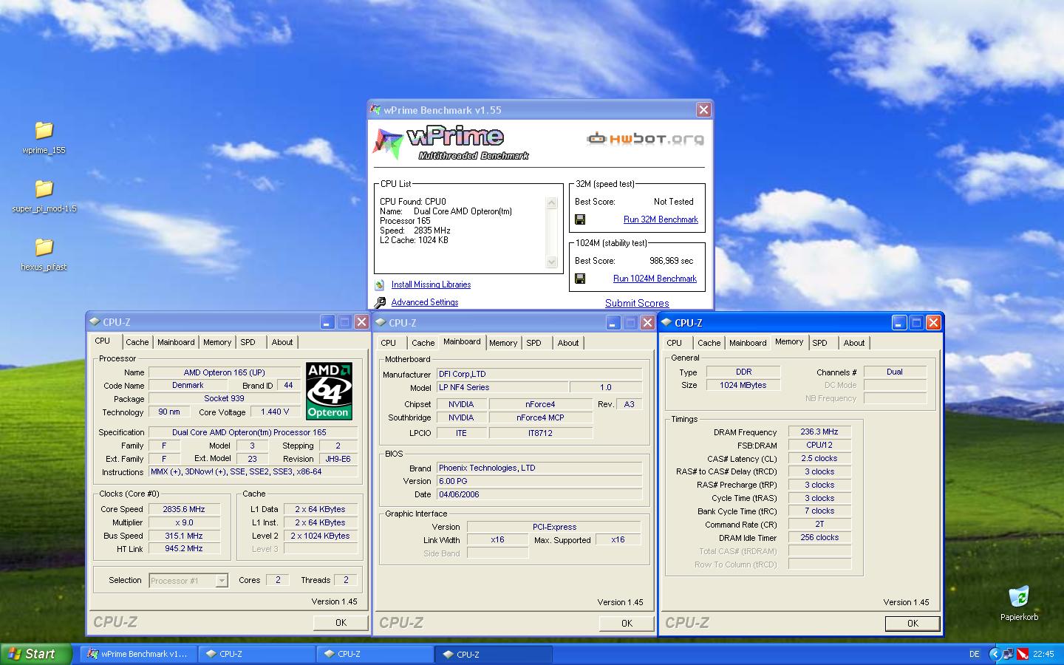Click the red antivirus tray icon
Screen dimensions: 1064x665
point(1023,654)
